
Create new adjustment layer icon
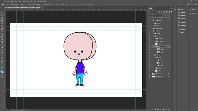click(161, 110)
